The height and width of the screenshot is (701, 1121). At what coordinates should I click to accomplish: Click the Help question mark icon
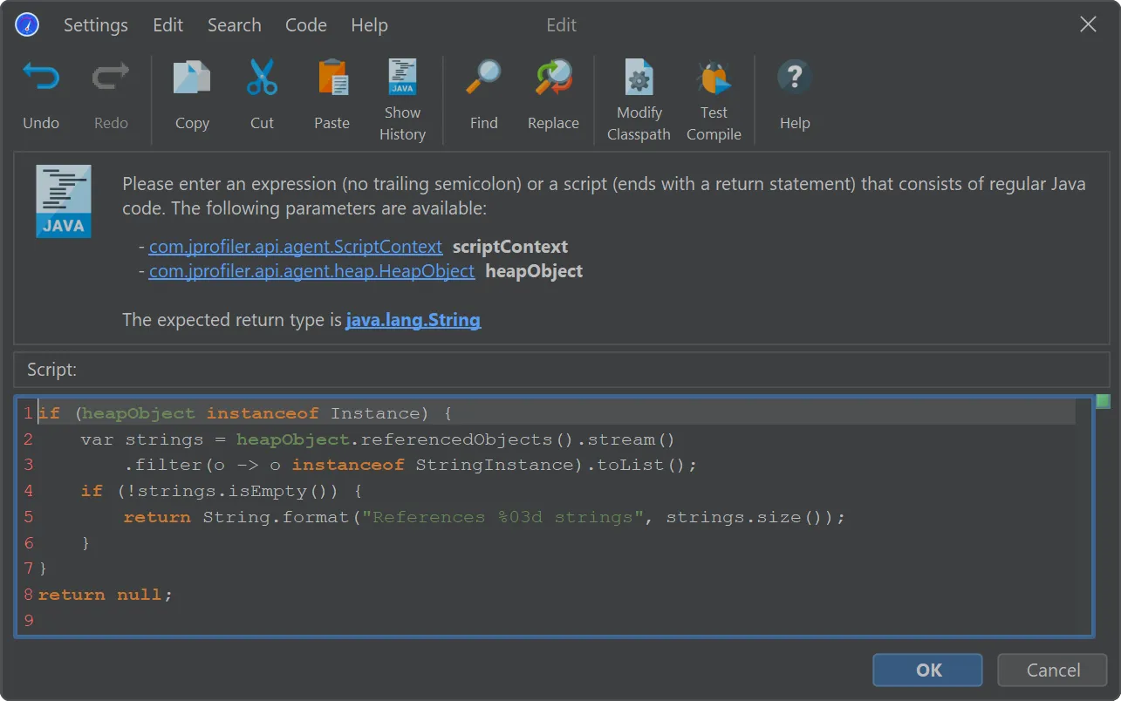(x=795, y=78)
